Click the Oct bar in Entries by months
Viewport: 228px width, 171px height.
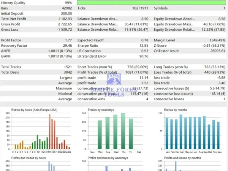coord(209,137)
